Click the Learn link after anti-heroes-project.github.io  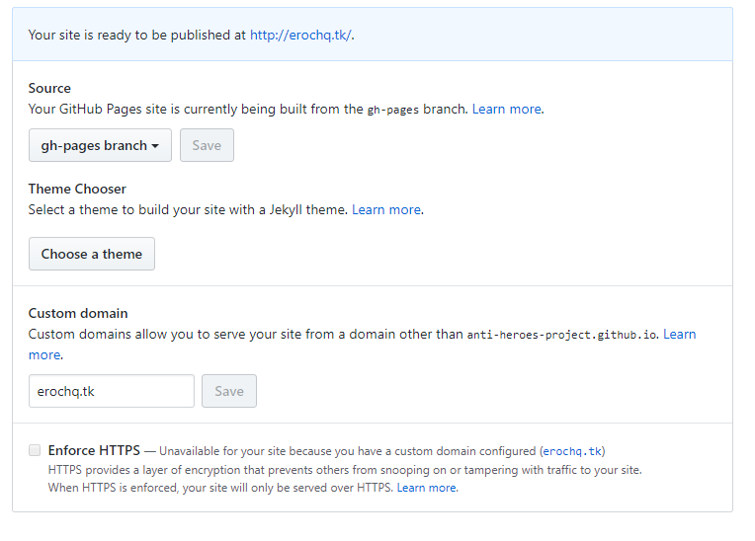680,335
